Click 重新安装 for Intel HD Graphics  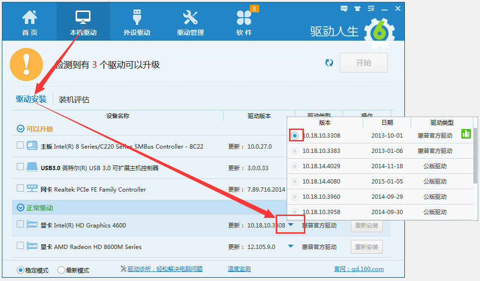(367, 226)
